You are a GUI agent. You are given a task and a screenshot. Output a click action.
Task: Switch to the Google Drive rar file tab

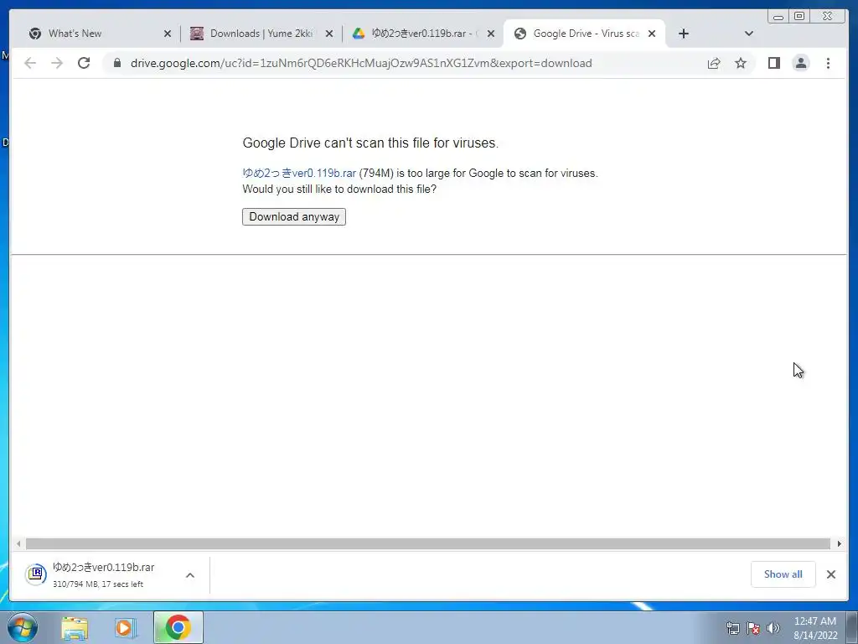[x=423, y=34]
